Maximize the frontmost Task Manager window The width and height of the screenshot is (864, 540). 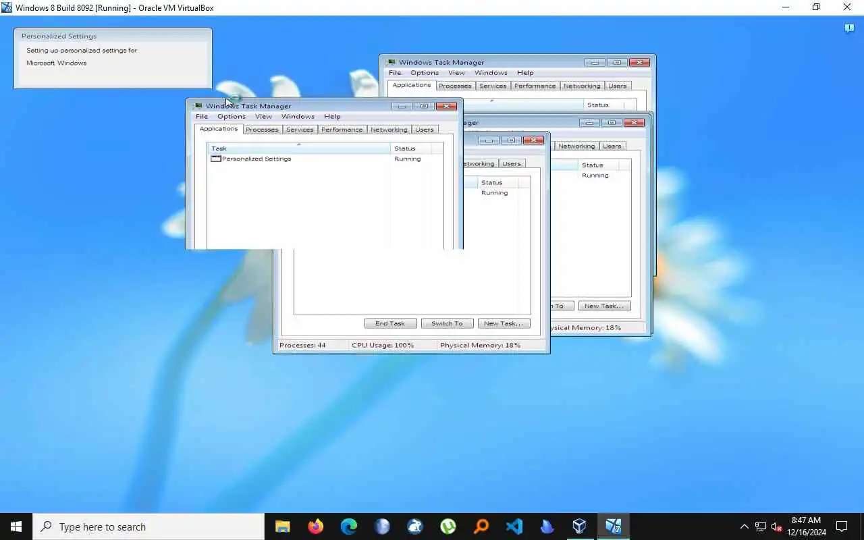[x=424, y=106]
